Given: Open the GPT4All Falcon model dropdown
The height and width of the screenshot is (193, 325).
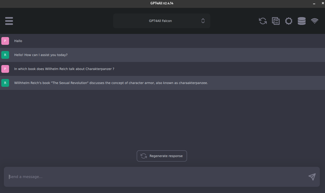Looking at the screenshot, I should [x=162, y=21].
